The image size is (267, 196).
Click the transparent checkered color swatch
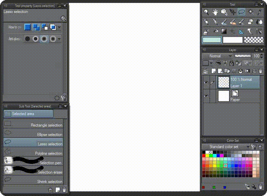click(254, 40)
